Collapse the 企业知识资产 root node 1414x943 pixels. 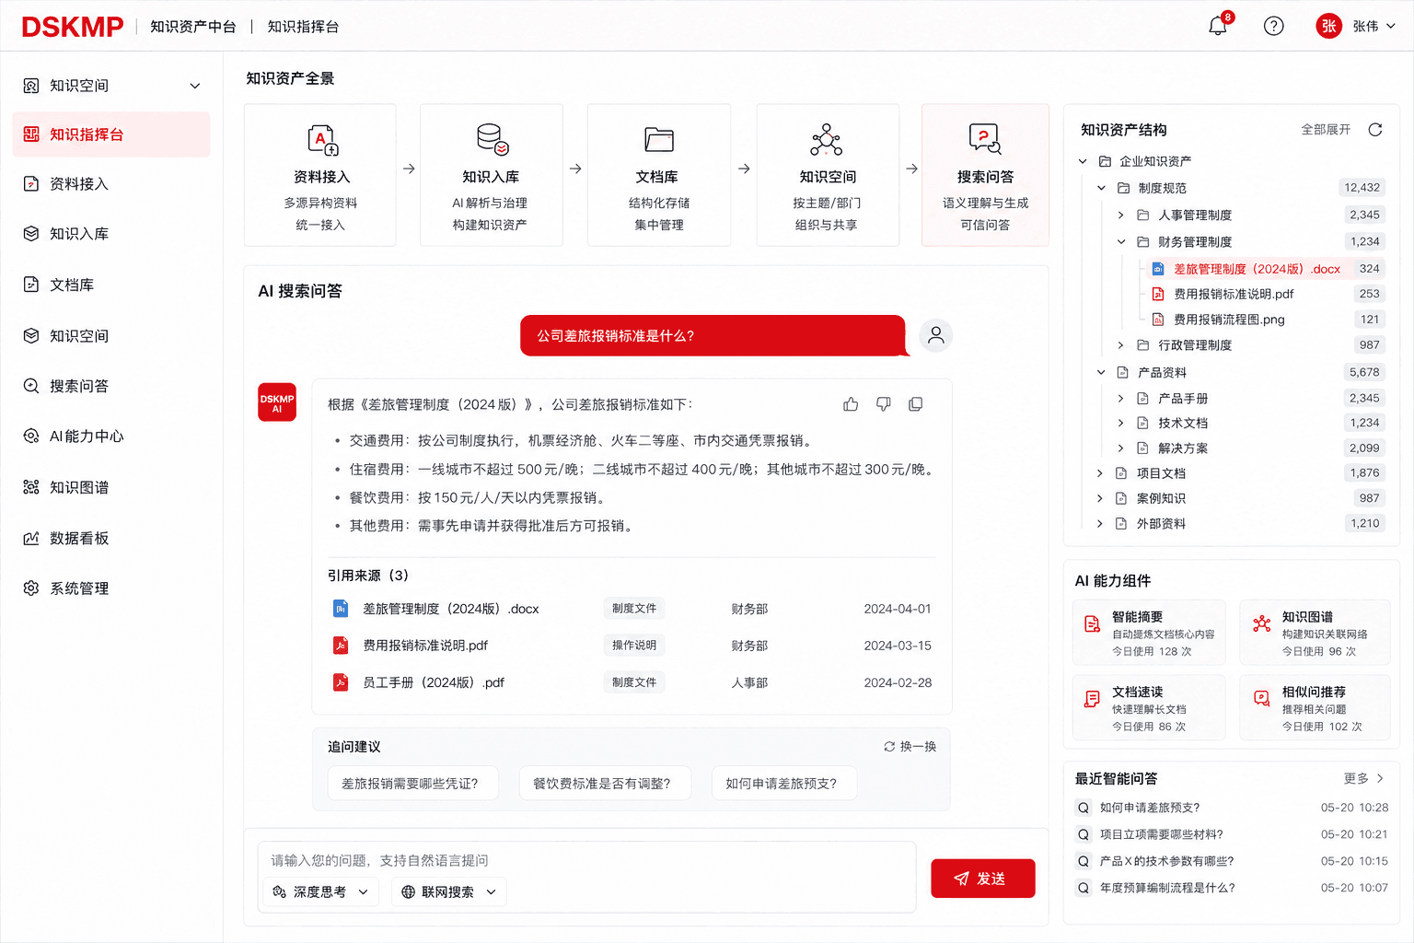tap(1083, 161)
